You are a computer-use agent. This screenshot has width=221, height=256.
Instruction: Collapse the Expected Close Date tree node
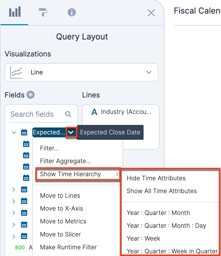14,132
